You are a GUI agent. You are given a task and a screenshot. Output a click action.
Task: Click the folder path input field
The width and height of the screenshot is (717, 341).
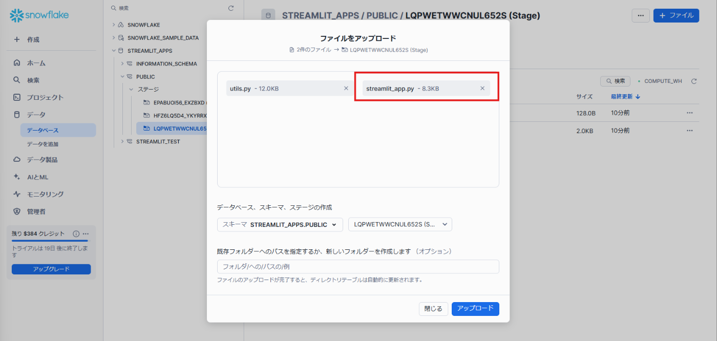point(358,266)
